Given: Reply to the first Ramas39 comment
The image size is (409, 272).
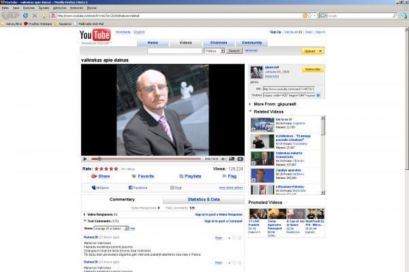Looking at the screenshot, I should click(x=218, y=238).
